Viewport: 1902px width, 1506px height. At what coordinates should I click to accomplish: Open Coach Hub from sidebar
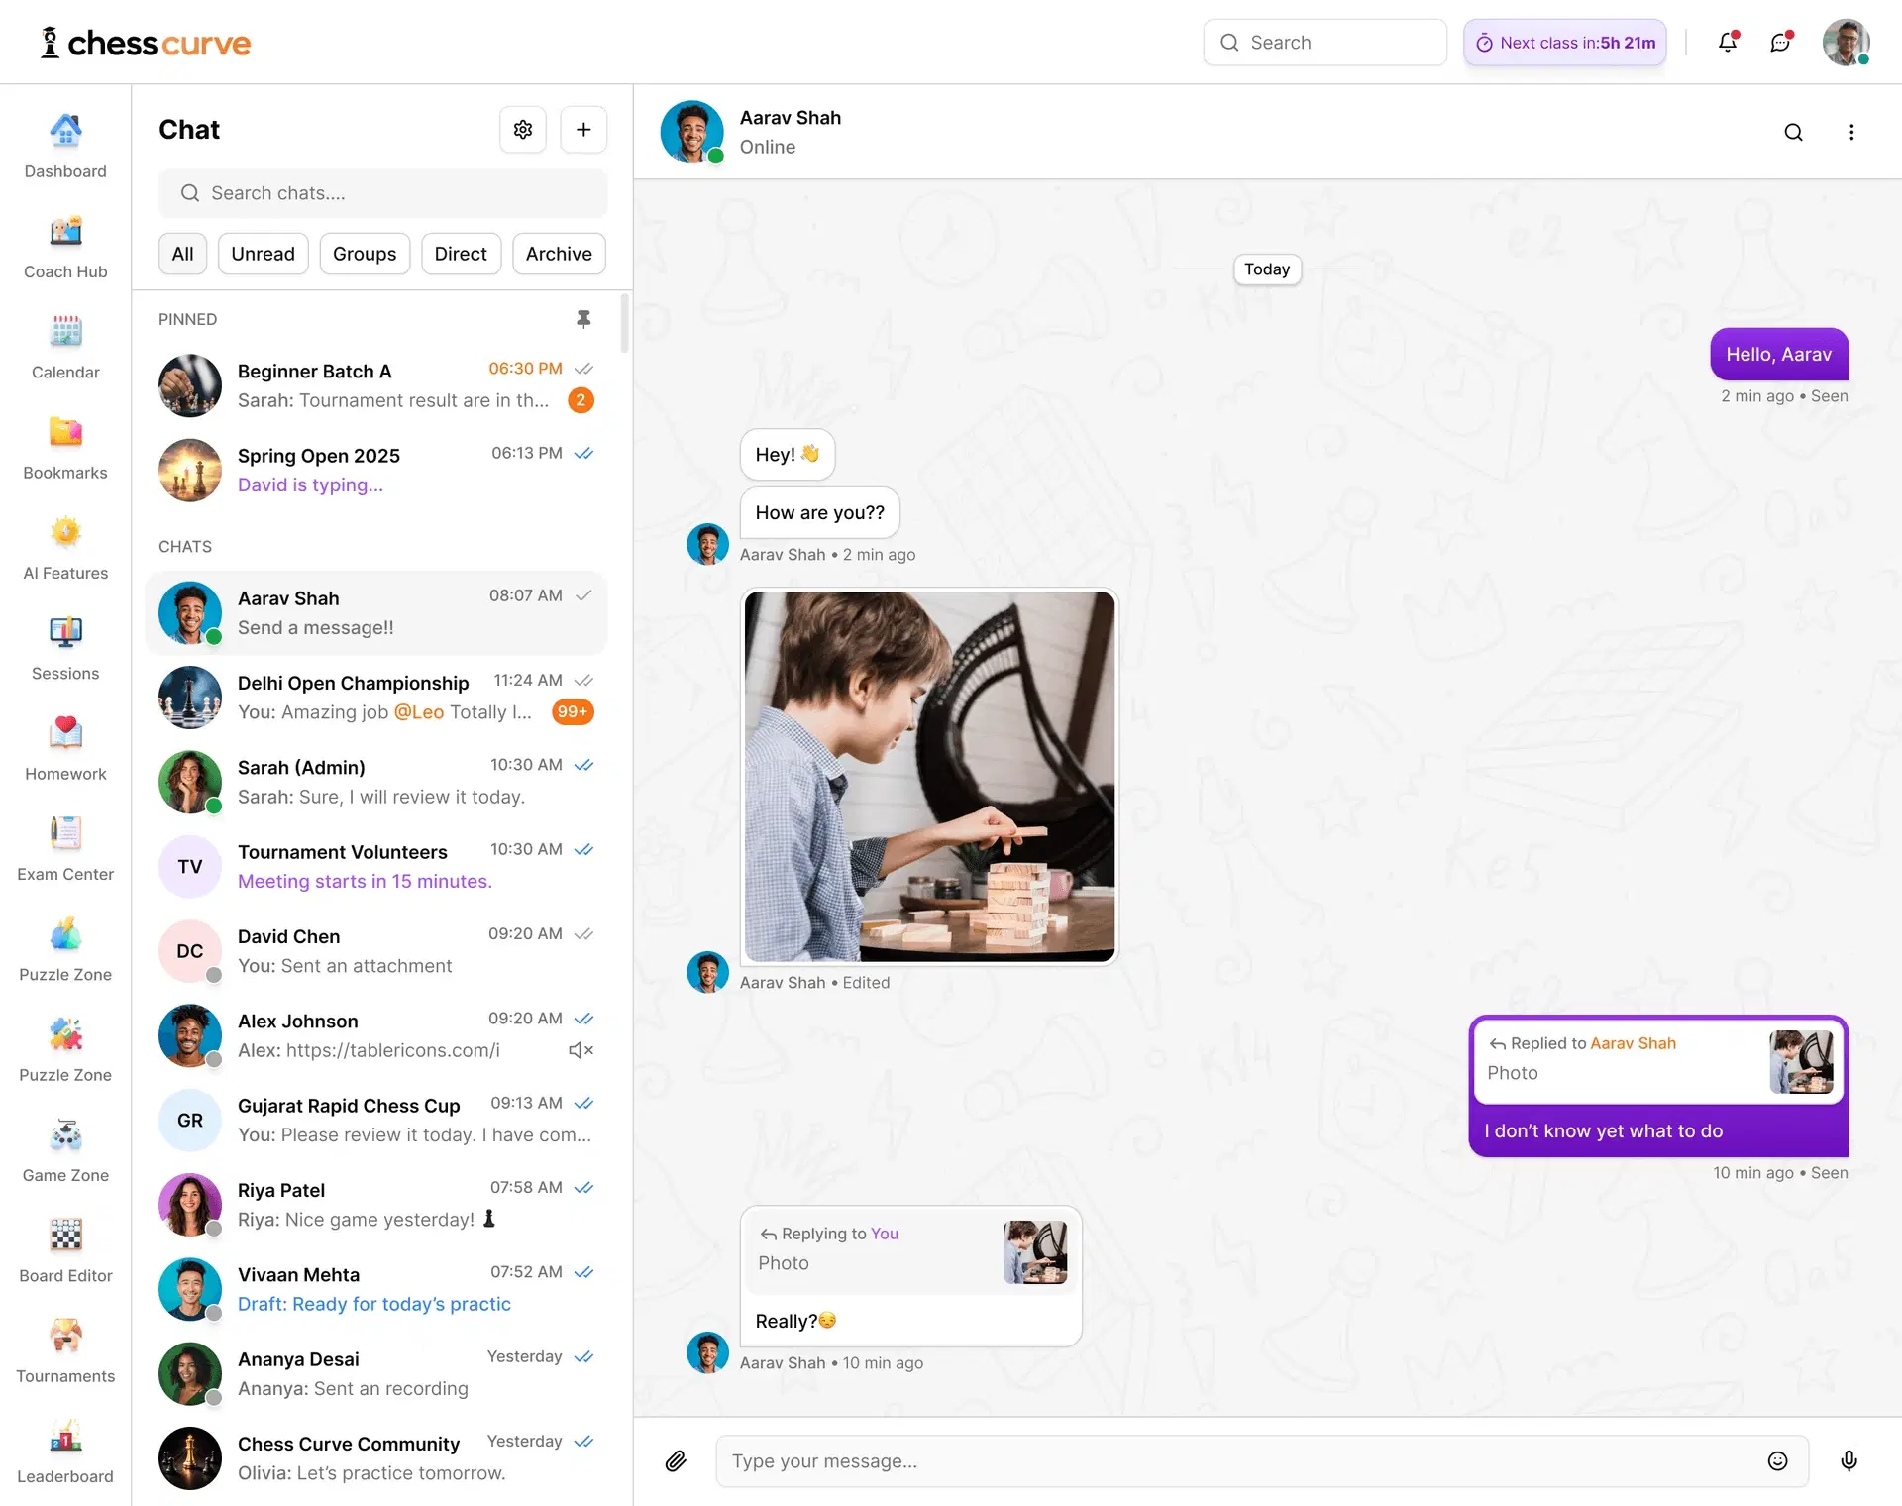(x=65, y=247)
